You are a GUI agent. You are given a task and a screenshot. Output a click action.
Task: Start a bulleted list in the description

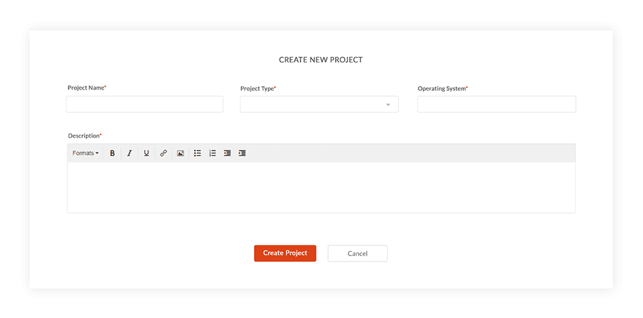click(198, 153)
